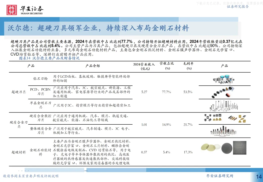Click the 超硬刀具 category cell

pyautogui.click(x=19, y=92)
